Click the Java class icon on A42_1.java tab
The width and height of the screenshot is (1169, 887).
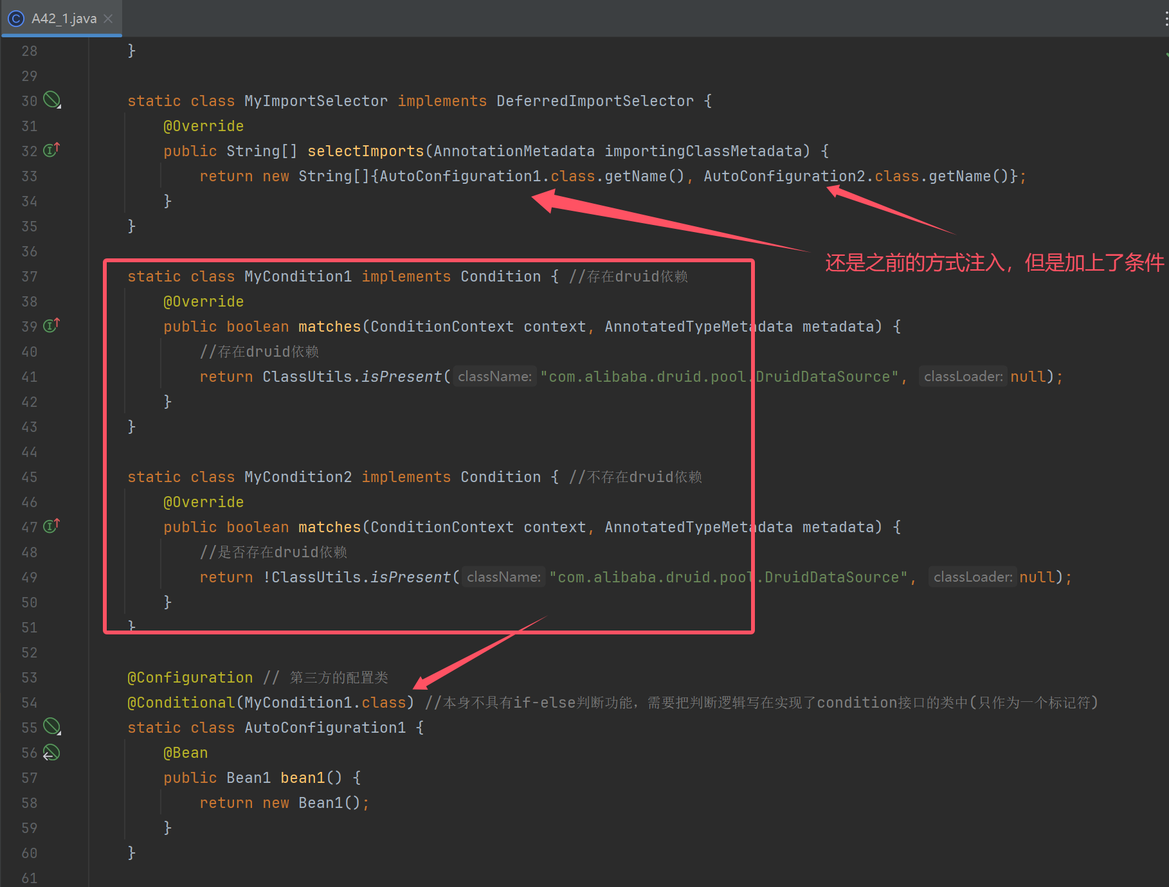15,19
